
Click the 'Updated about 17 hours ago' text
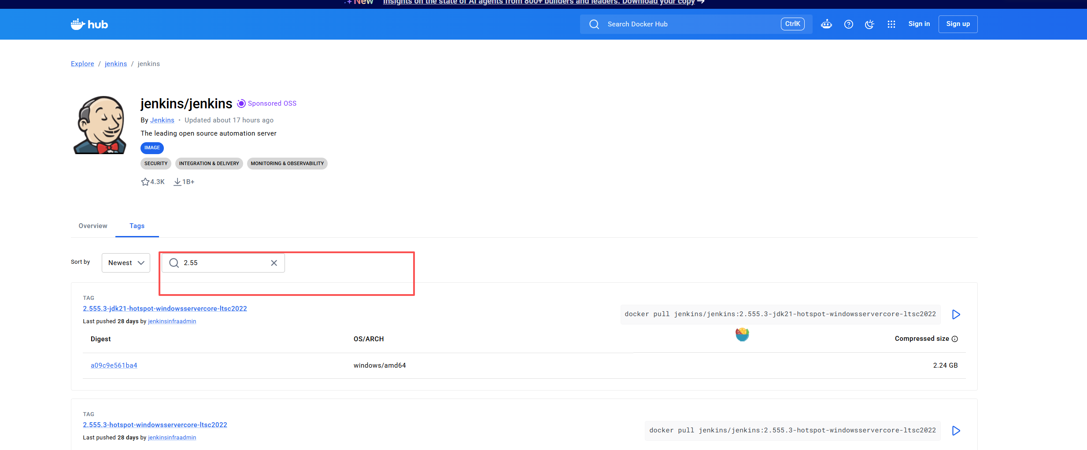[229, 120]
